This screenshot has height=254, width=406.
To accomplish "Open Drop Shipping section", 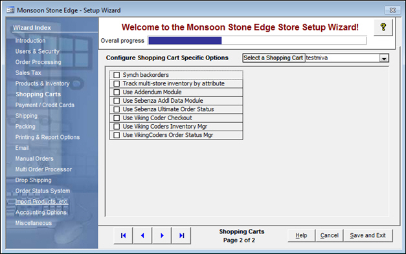I will click(33, 180).
